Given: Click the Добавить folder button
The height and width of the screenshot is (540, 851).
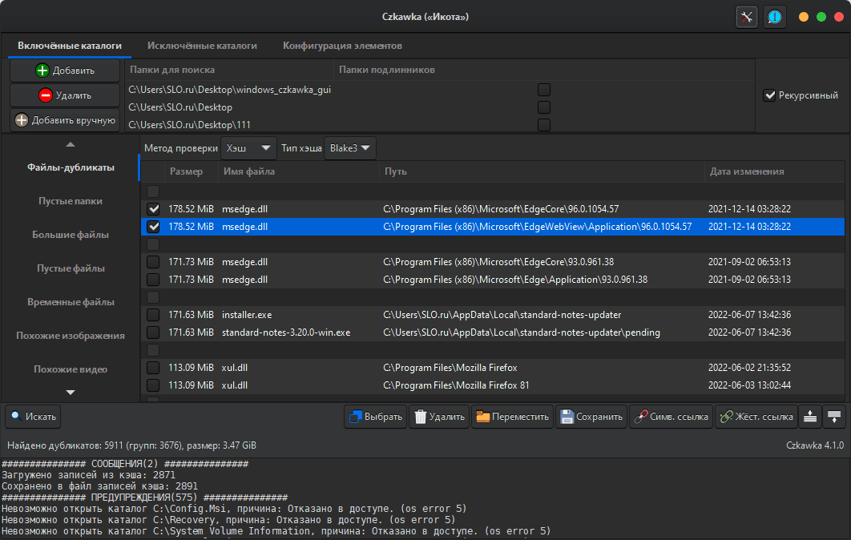Looking at the screenshot, I should [x=65, y=71].
